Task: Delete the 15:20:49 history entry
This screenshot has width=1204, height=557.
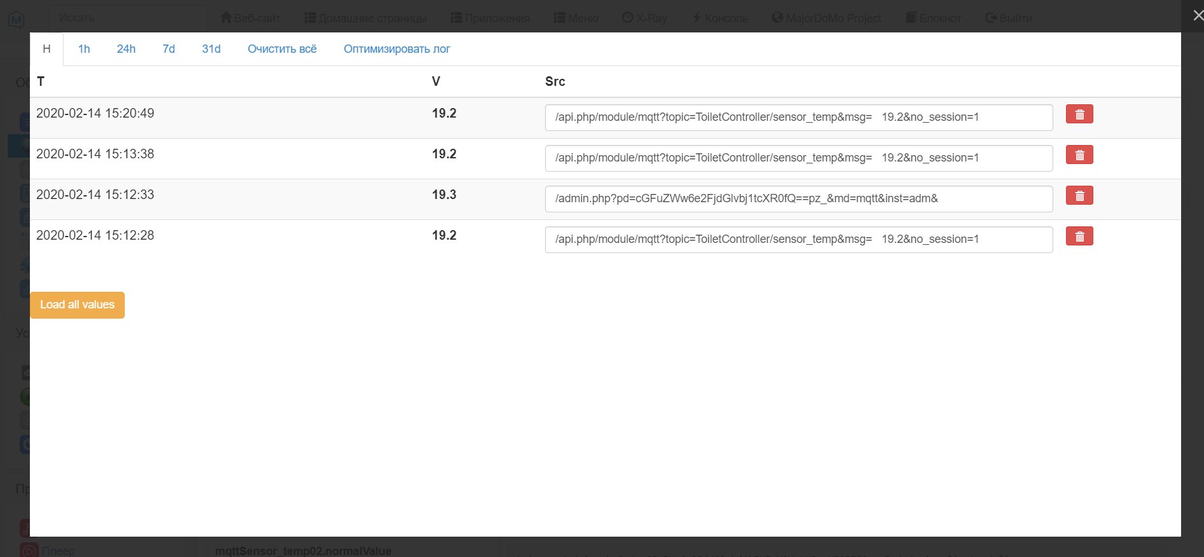Action: [1079, 114]
